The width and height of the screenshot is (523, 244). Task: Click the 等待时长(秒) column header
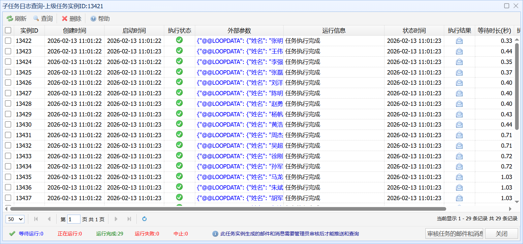494,31
